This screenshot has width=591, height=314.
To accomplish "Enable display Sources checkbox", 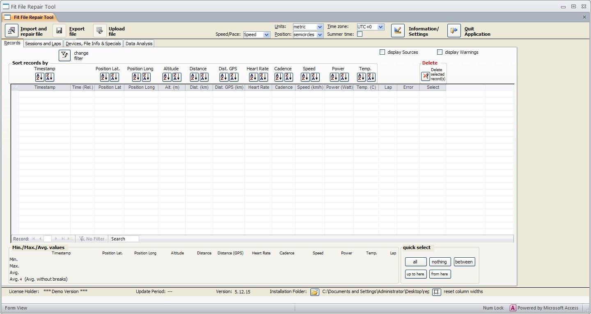I will tap(382, 52).
